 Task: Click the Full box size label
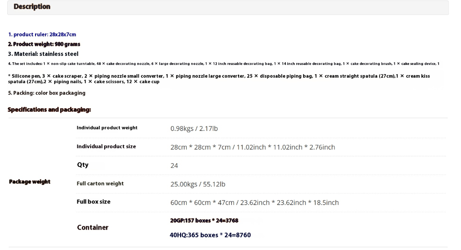tap(93, 201)
